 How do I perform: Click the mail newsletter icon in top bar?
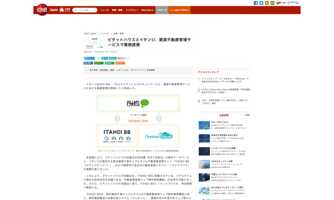pos(272,3)
